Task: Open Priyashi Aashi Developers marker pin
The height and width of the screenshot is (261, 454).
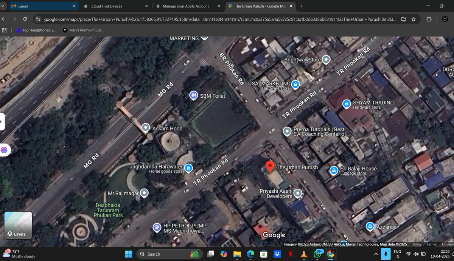Action: [x=298, y=193]
